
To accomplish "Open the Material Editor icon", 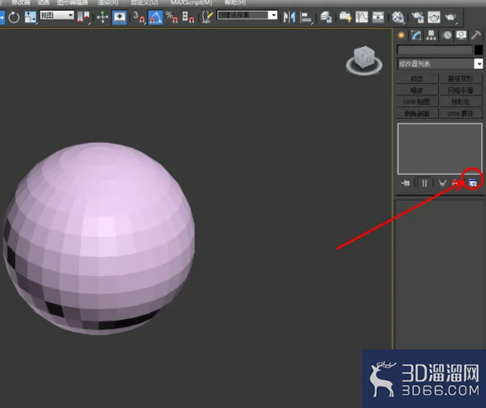I will [398, 17].
